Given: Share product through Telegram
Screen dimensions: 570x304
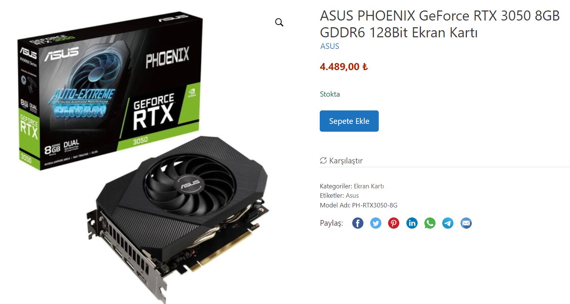Looking at the screenshot, I should pyautogui.click(x=448, y=223).
